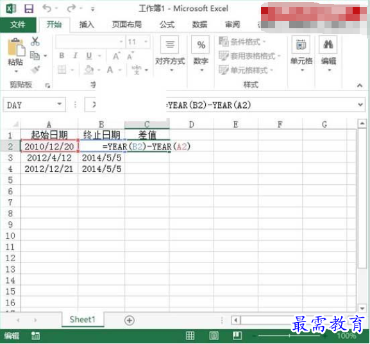Switch to Normal view icon

190,335
